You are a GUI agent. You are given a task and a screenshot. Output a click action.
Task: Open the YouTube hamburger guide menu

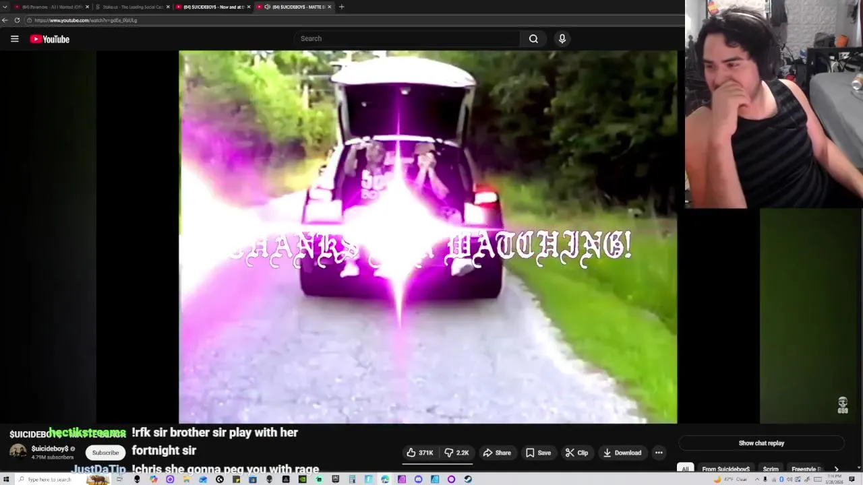tap(14, 39)
